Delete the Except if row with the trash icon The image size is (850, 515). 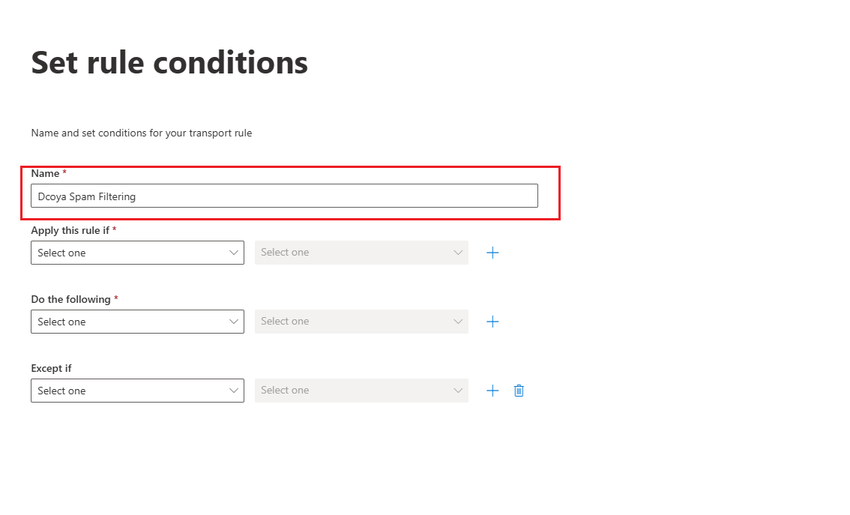[x=519, y=391]
